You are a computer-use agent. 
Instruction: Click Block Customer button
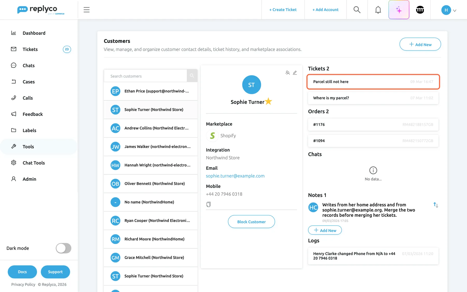coord(251,222)
